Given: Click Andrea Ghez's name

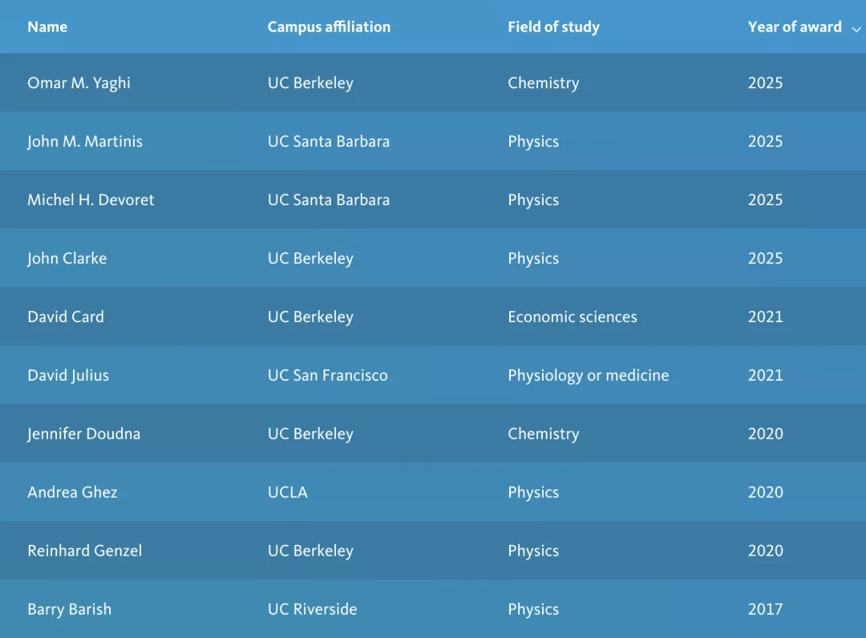Looking at the screenshot, I should coord(72,492).
